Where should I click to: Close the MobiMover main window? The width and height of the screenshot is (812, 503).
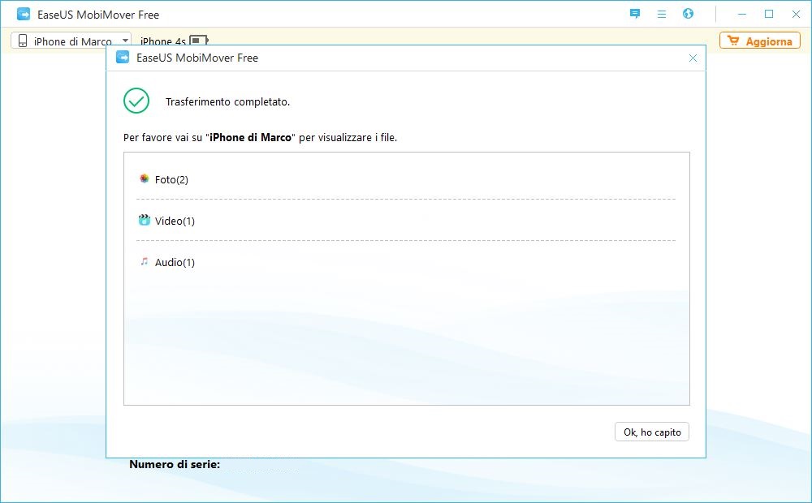[796, 14]
